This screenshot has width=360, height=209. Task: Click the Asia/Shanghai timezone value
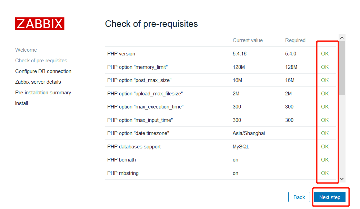249,133
